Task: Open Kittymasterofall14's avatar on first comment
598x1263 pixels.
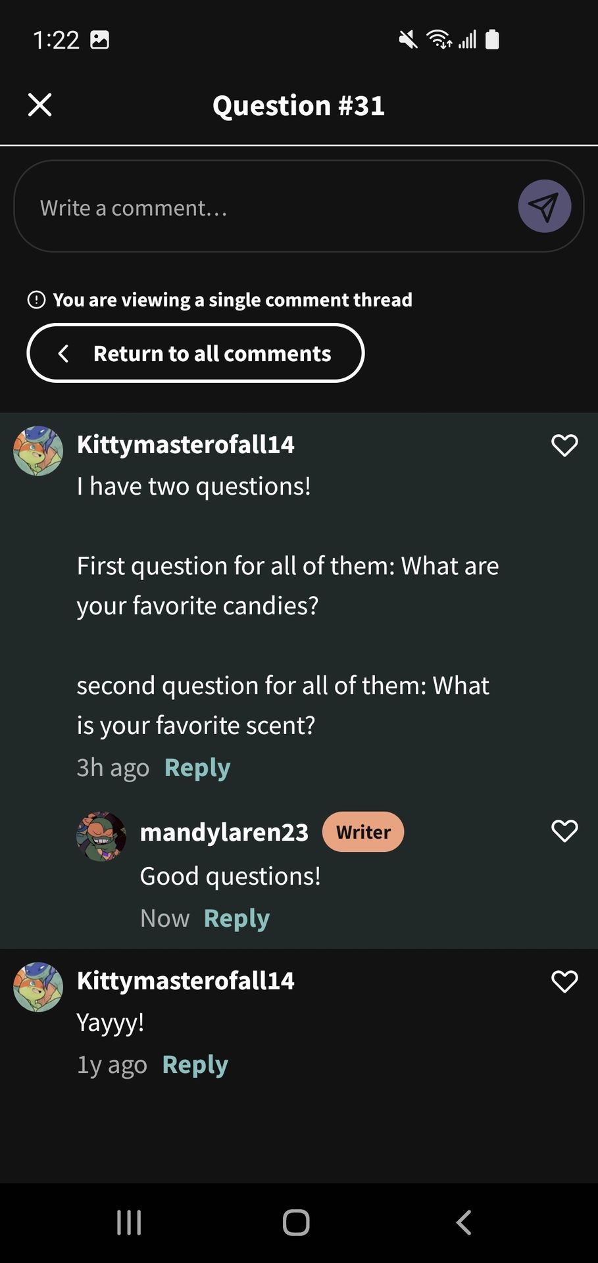Action: 38,451
